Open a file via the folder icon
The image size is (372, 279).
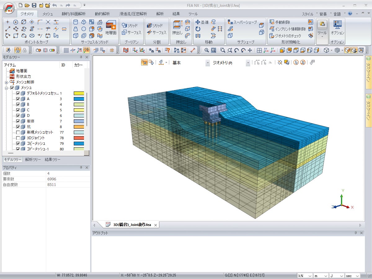tap(27, 5)
